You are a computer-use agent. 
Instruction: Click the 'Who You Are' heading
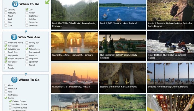pyautogui.click(x=29, y=37)
